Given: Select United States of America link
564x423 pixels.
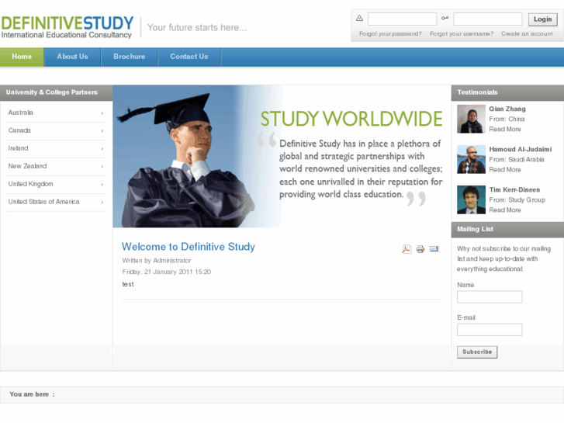Looking at the screenshot, I should tap(44, 202).
